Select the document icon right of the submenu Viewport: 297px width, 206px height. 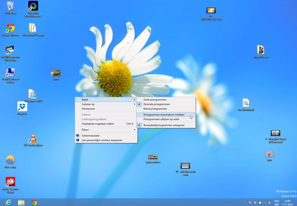pyautogui.click(x=246, y=105)
